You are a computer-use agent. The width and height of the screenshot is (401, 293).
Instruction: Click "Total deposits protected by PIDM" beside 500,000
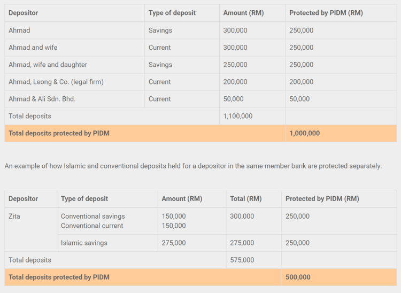tap(59, 277)
